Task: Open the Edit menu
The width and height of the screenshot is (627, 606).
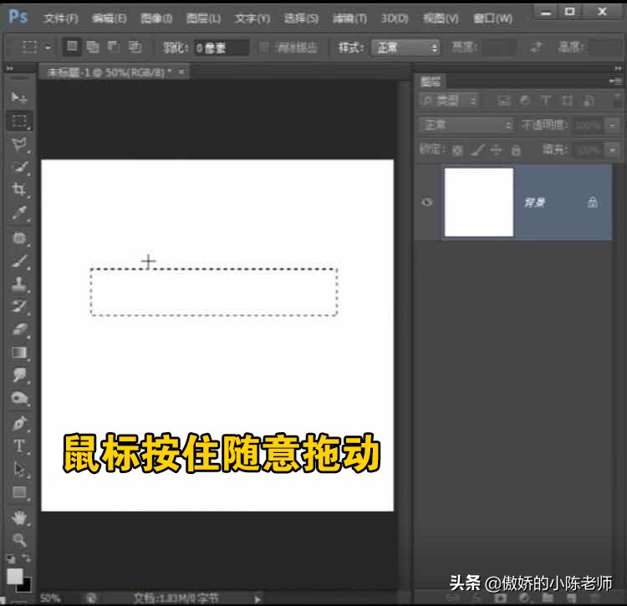Action: pyautogui.click(x=110, y=18)
